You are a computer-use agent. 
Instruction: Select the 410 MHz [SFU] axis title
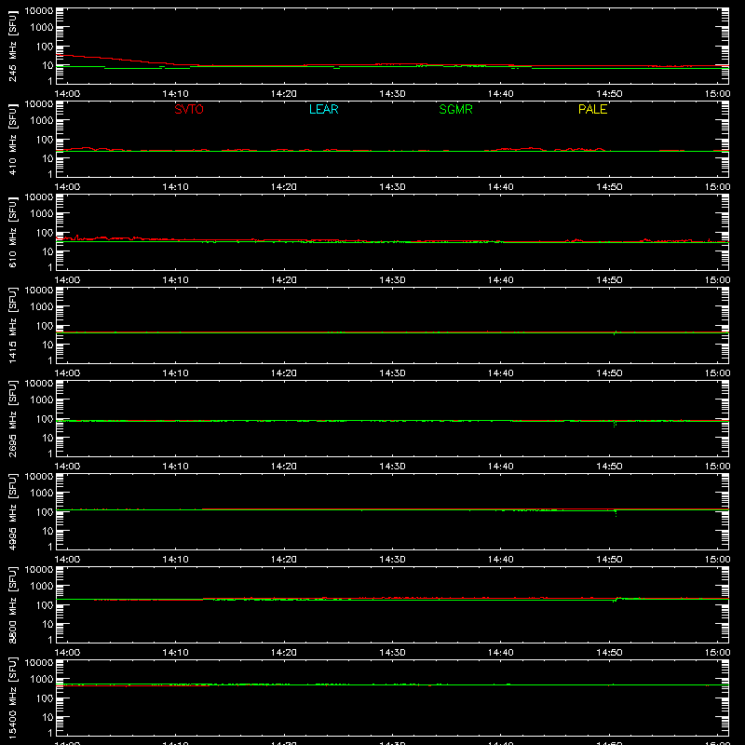point(12,139)
